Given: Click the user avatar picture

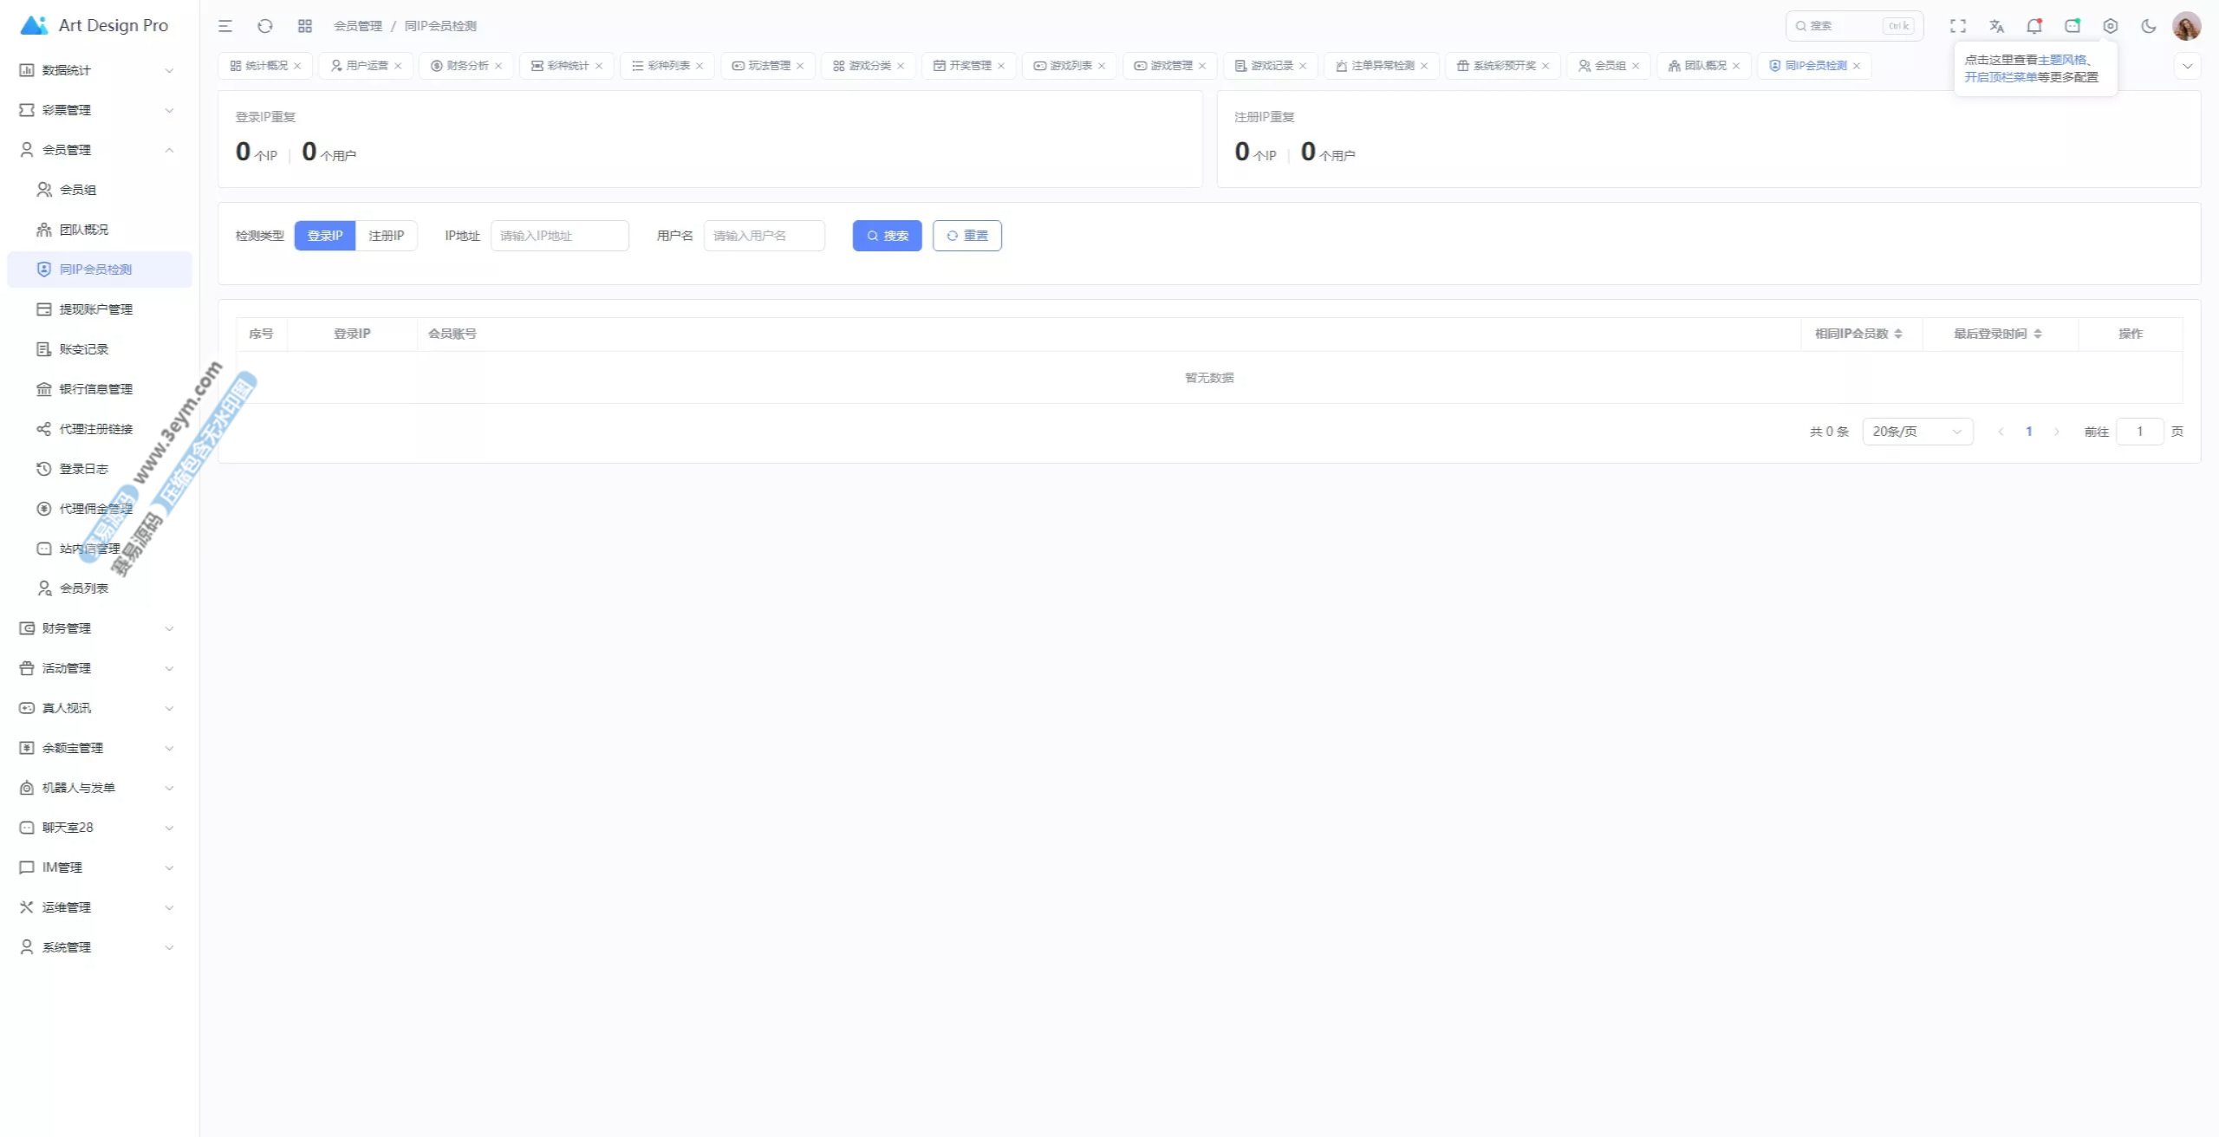Looking at the screenshot, I should [x=2186, y=26].
